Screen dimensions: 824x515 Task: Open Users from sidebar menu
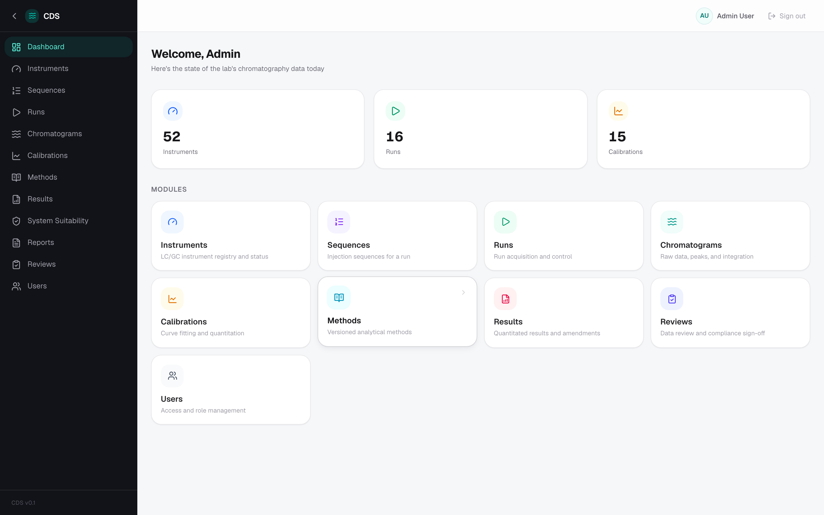pos(69,286)
